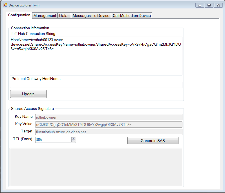Image resolution: width=225 pixels, height=193 pixels.
Task: Click the Key Value label
Action: (24, 124)
